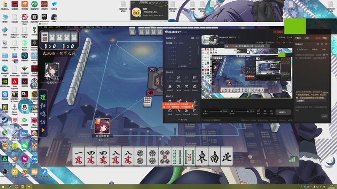The image size is (337, 189).
Task: Toggle the auto-discard (切) option
Action: (43, 122)
